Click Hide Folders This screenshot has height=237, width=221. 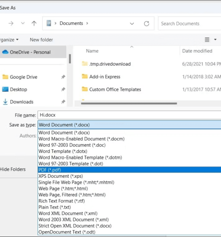(x=13, y=169)
